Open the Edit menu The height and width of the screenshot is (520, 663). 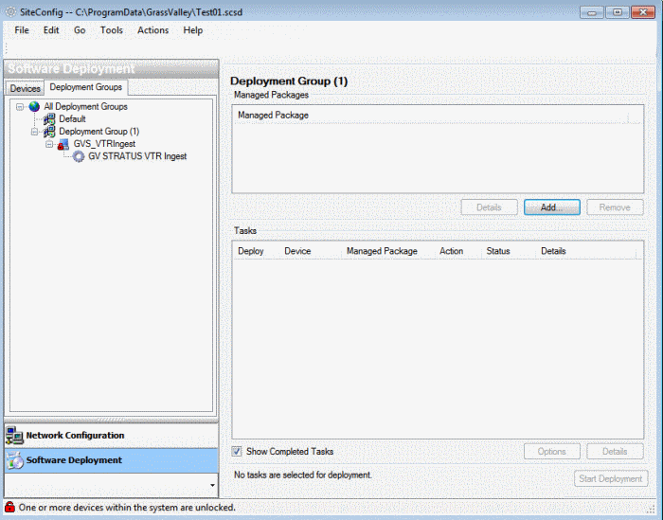[x=51, y=30]
